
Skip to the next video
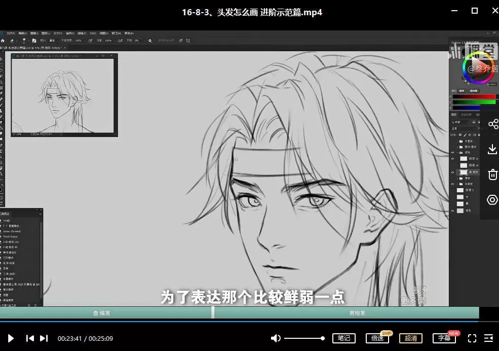point(44,338)
